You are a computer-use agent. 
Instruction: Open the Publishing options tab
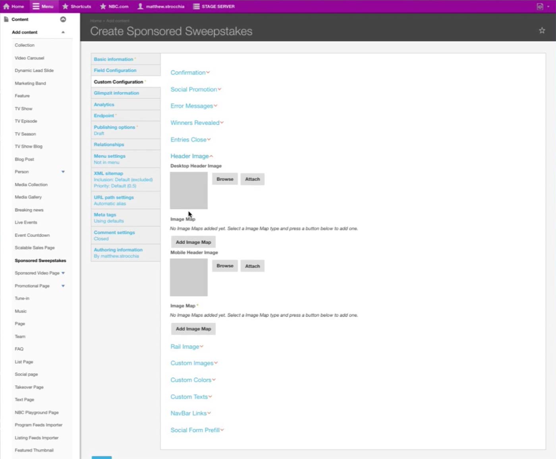(114, 127)
